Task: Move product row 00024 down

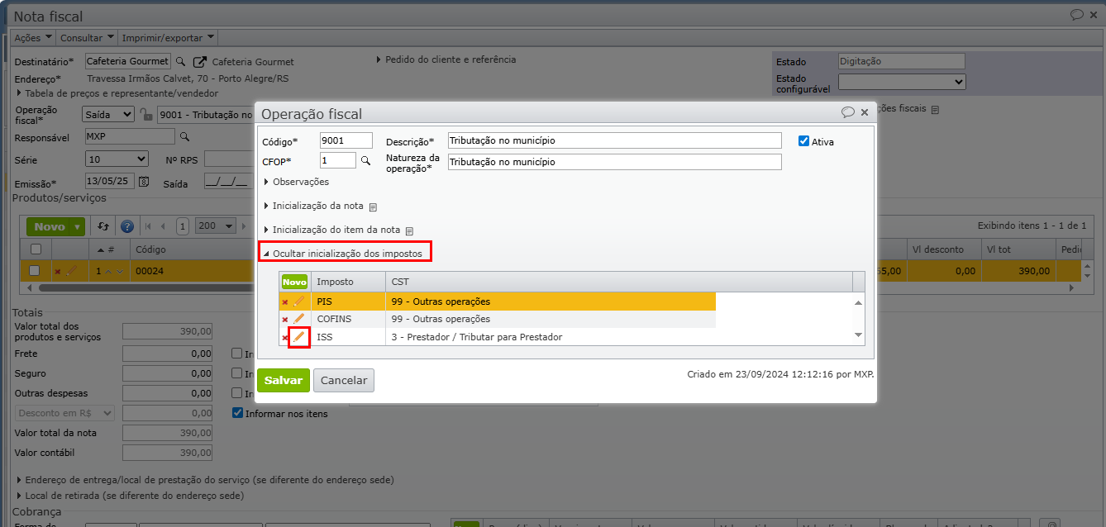Action: click(120, 272)
